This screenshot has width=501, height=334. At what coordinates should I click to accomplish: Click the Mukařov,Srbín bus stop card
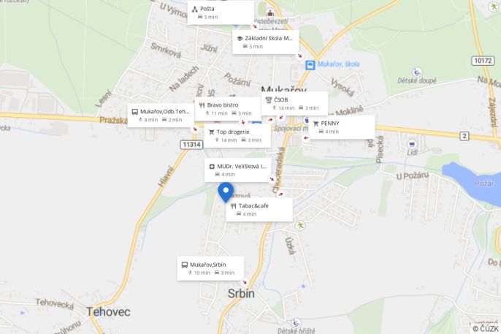tap(210, 268)
